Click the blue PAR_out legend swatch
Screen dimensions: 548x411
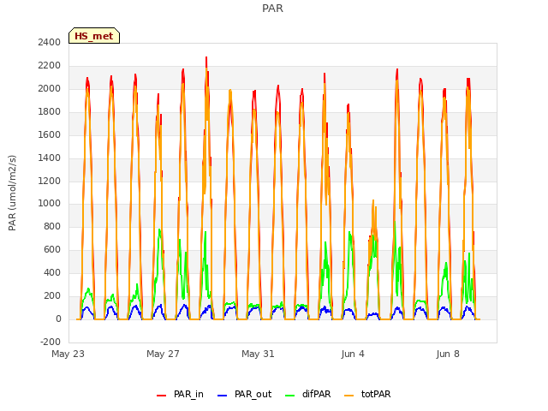click(222, 396)
